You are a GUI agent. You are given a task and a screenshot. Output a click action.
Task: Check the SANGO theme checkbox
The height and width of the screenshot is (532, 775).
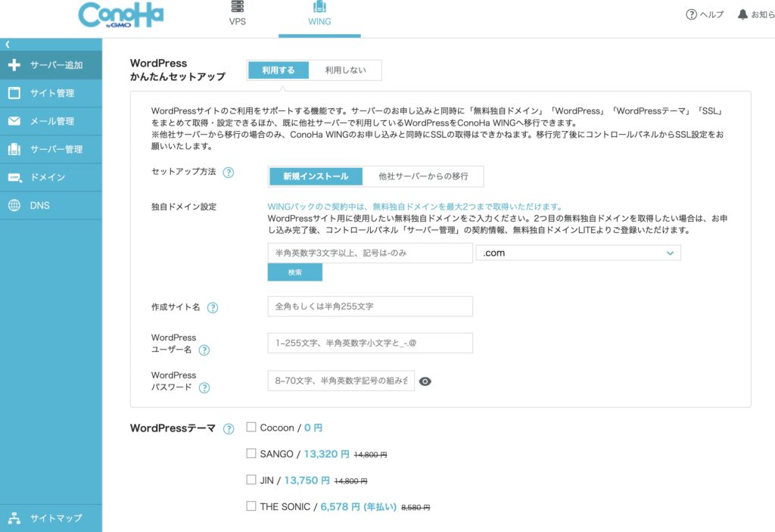point(251,453)
